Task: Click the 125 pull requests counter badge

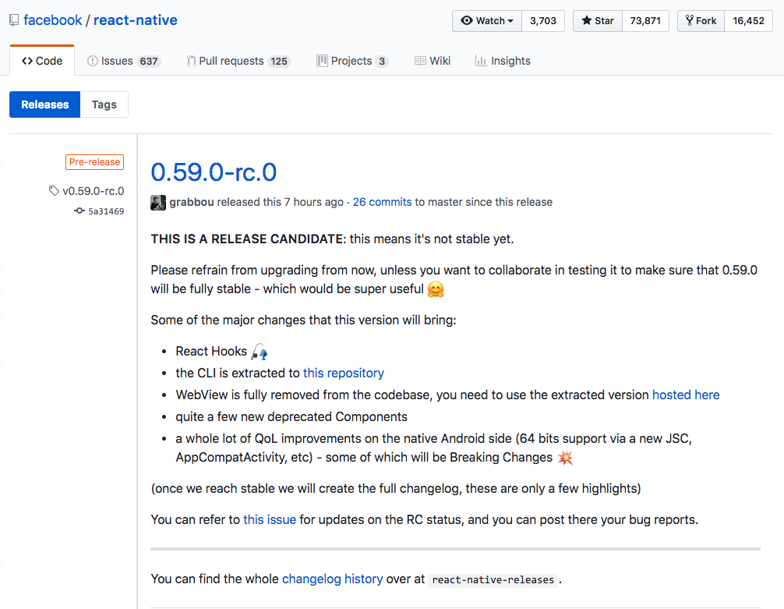Action: click(279, 61)
